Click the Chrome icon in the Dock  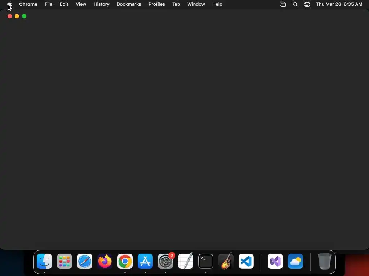click(125, 261)
